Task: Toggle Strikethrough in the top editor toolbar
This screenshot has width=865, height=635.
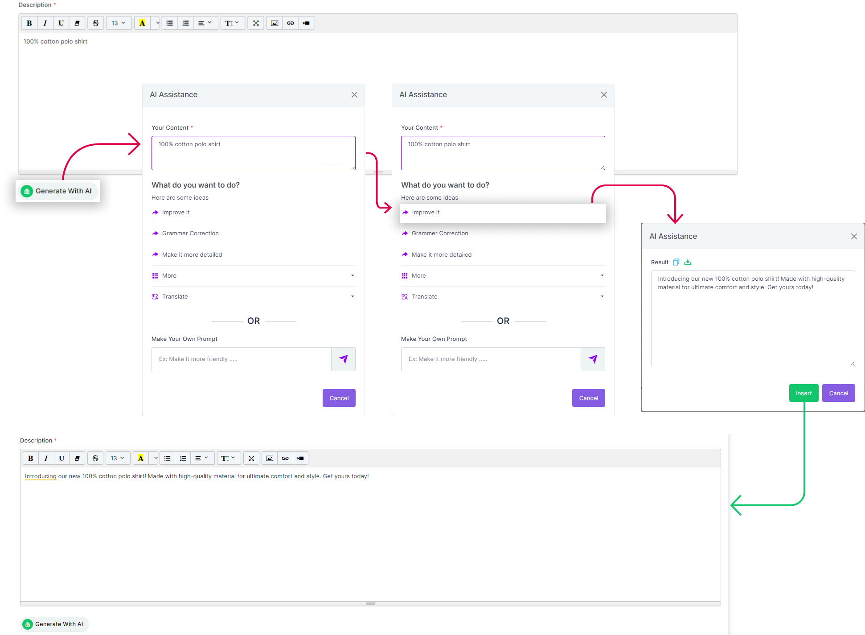Action: [95, 23]
